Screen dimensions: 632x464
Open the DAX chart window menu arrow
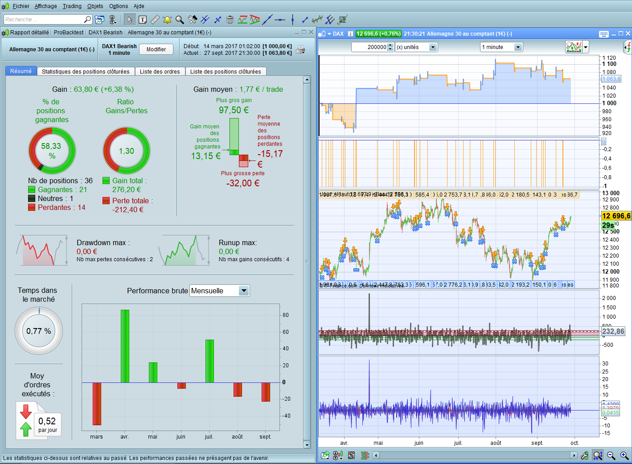coord(329,34)
